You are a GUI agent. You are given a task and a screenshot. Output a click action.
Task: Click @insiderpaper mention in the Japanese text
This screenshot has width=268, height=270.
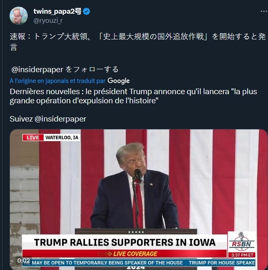37,69
